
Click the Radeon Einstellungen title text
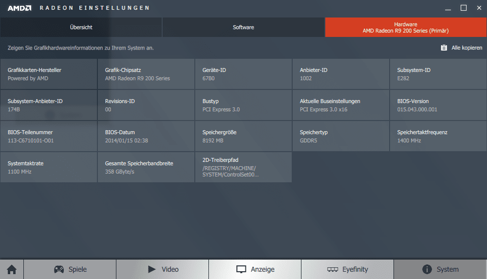[94, 8]
